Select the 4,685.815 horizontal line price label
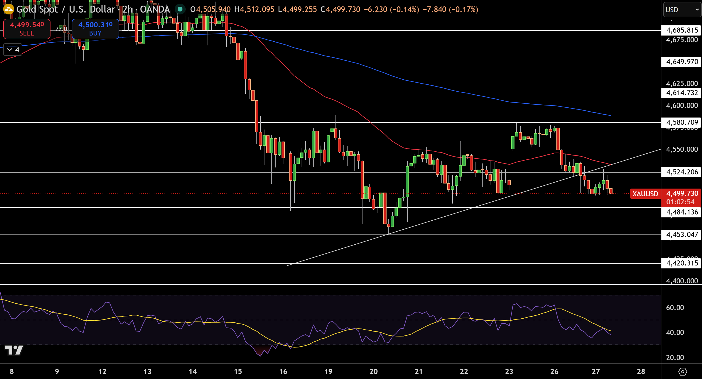This screenshot has height=379, width=702. tap(681, 30)
